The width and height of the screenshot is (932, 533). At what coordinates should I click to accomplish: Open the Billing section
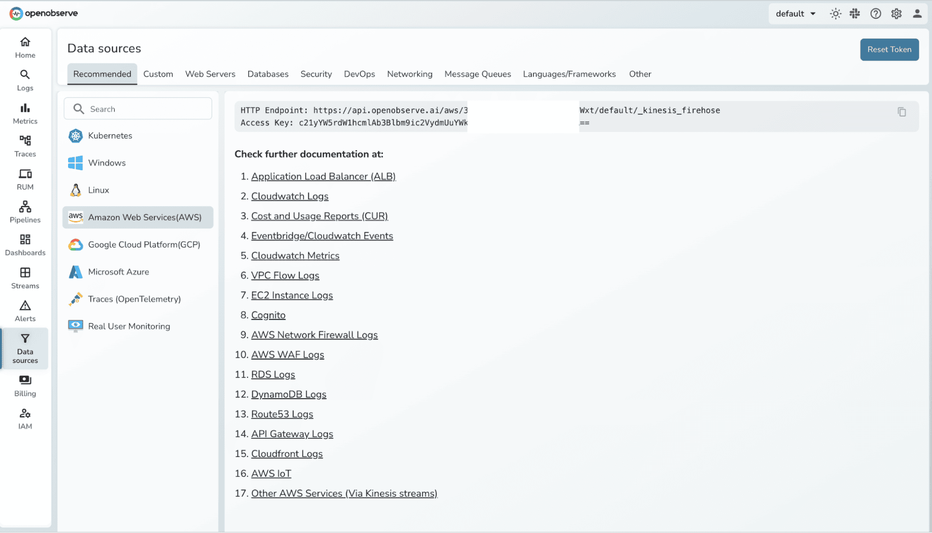click(x=25, y=385)
